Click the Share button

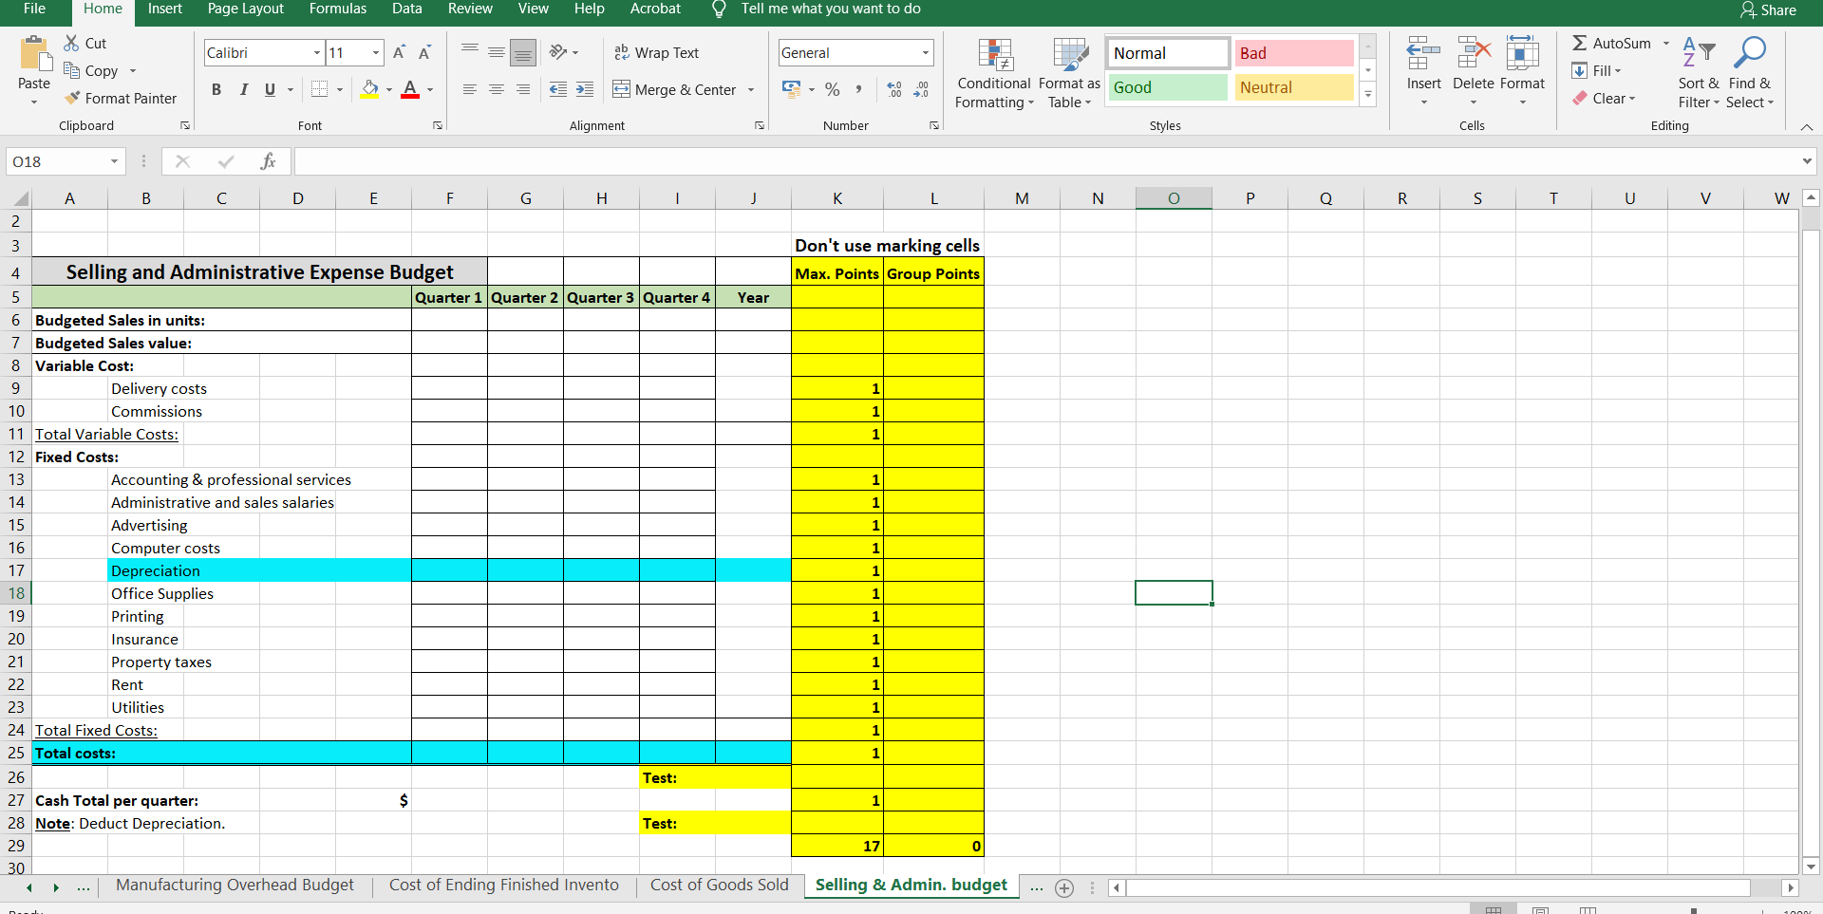(x=1768, y=10)
